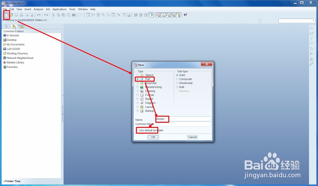Click the Name input field containing daojiao
Image resolution: width=318 pixels, height=186 pixels.
coord(183,119)
